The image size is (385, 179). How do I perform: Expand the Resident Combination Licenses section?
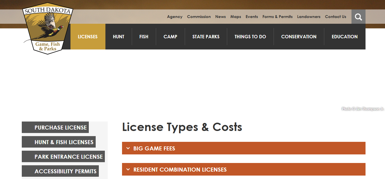244,169
